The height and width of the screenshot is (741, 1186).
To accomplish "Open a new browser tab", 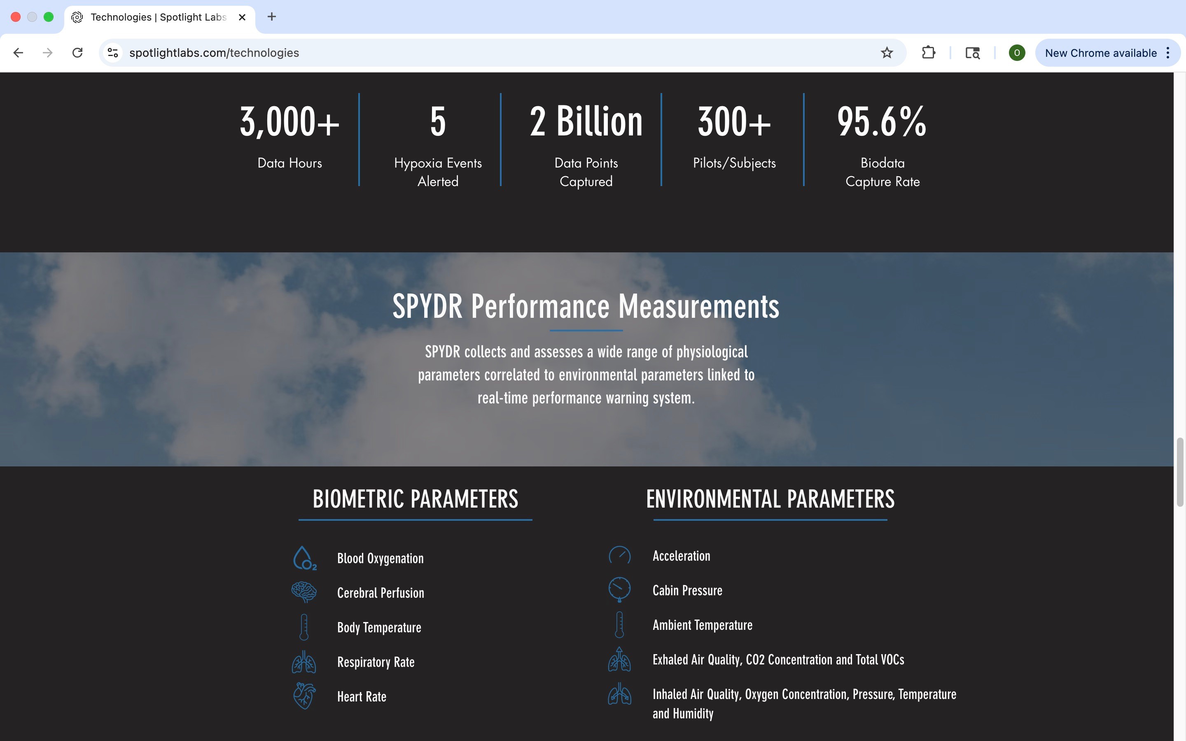I will click(x=271, y=17).
